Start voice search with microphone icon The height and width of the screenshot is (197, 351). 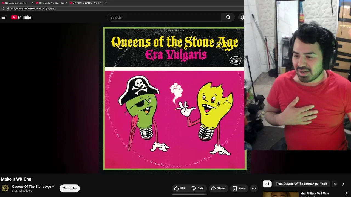pos(242,17)
